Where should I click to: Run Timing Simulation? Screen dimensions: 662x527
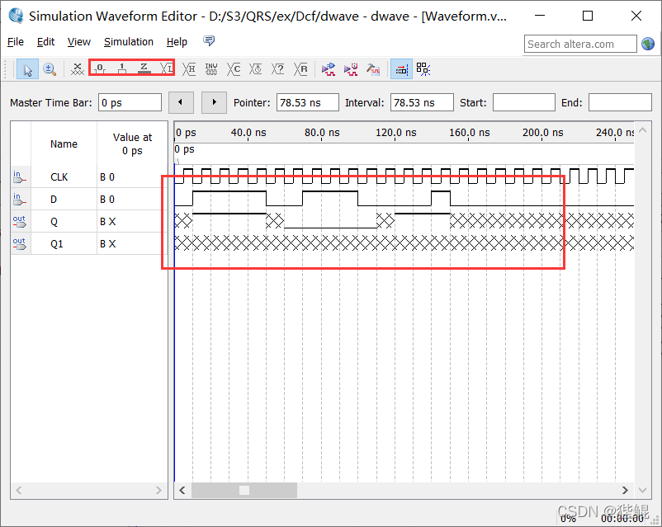351,69
